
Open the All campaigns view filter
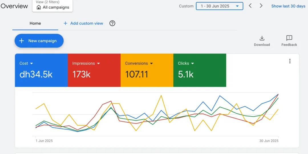(52, 5)
